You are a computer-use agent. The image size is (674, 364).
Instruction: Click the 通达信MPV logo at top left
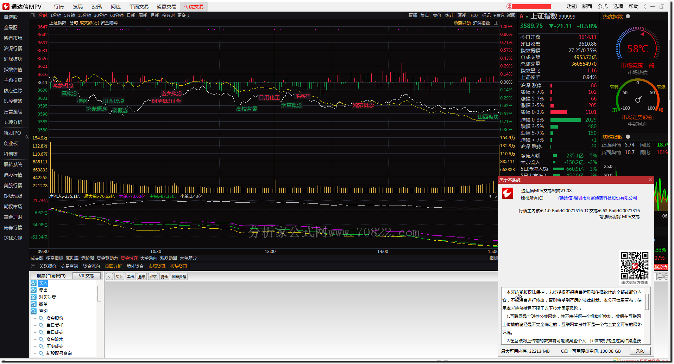click(6, 6)
